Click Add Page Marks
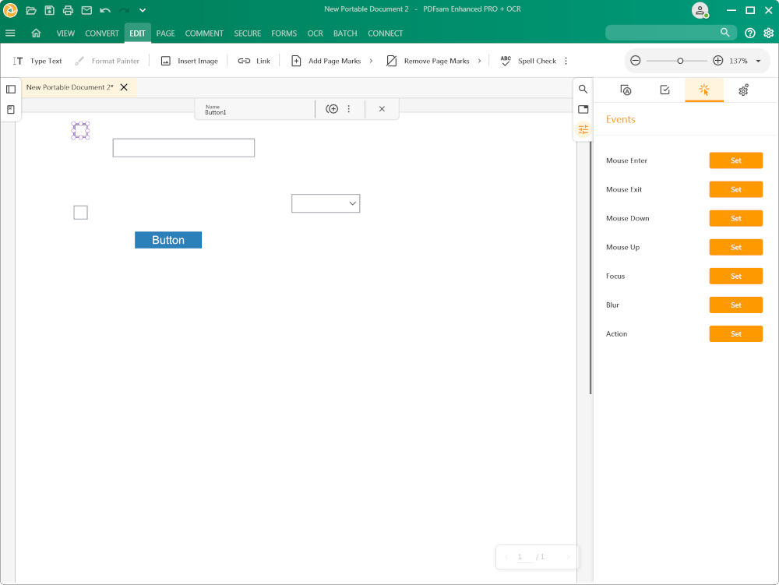Image resolution: width=779 pixels, height=585 pixels. pos(326,61)
